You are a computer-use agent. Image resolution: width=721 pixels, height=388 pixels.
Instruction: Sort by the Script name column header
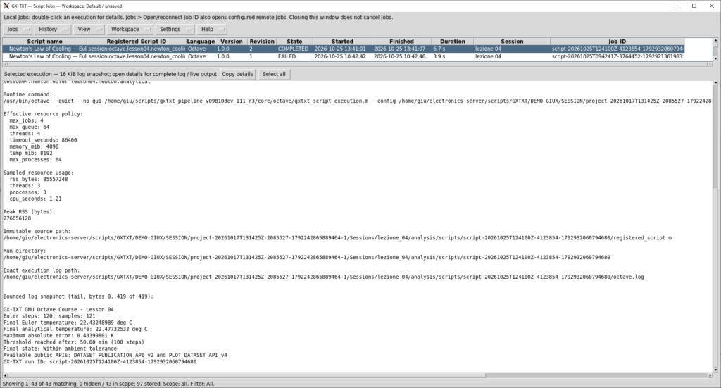point(44,42)
